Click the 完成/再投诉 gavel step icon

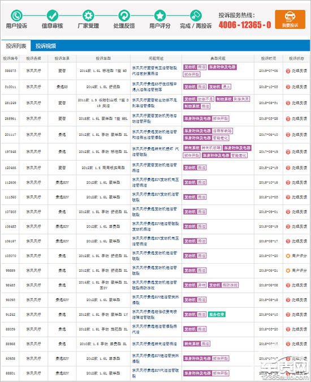(x=196, y=16)
